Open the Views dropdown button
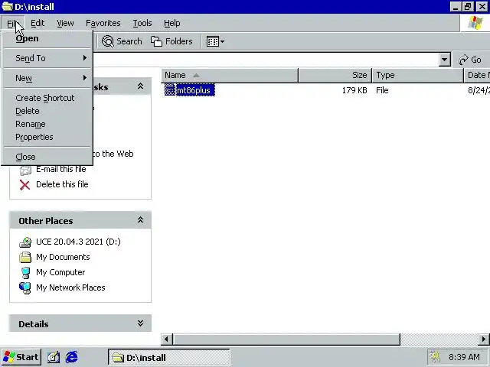Image resolution: width=490 pixels, height=367 pixels. [x=215, y=41]
